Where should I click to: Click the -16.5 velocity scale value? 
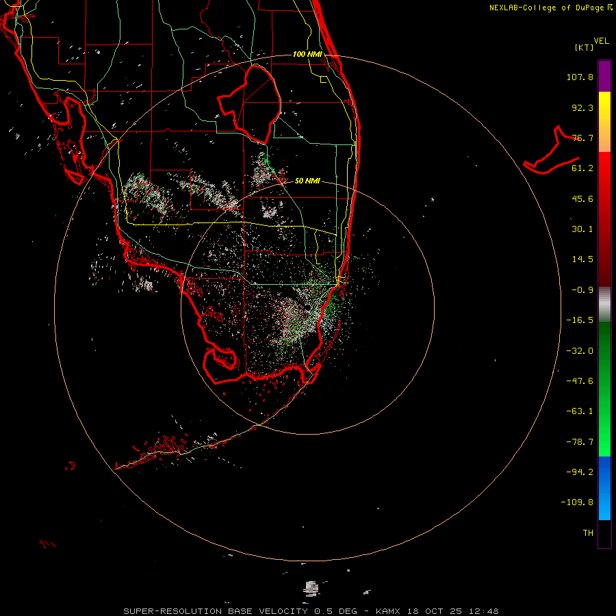pos(580,320)
